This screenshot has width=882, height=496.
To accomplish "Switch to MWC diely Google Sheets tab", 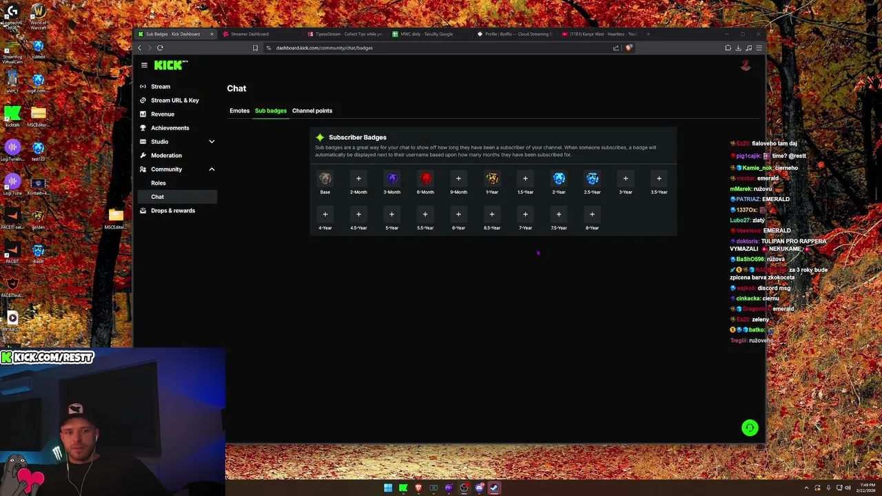I will [x=429, y=34].
